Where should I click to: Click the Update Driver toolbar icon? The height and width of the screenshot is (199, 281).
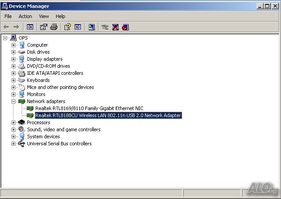click(105, 27)
